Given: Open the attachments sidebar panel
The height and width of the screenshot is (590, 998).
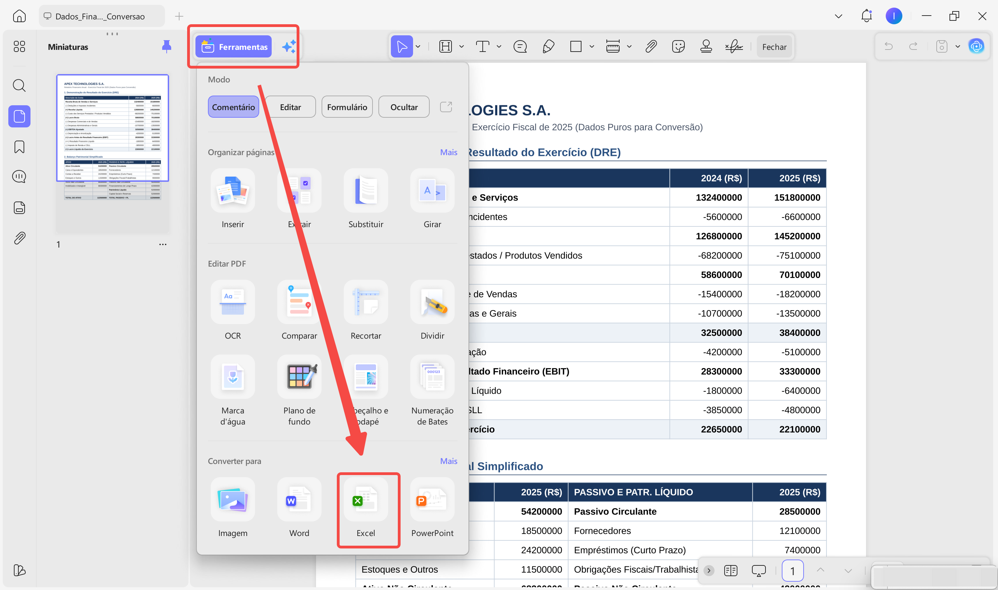Looking at the screenshot, I should tap(19, 238).
